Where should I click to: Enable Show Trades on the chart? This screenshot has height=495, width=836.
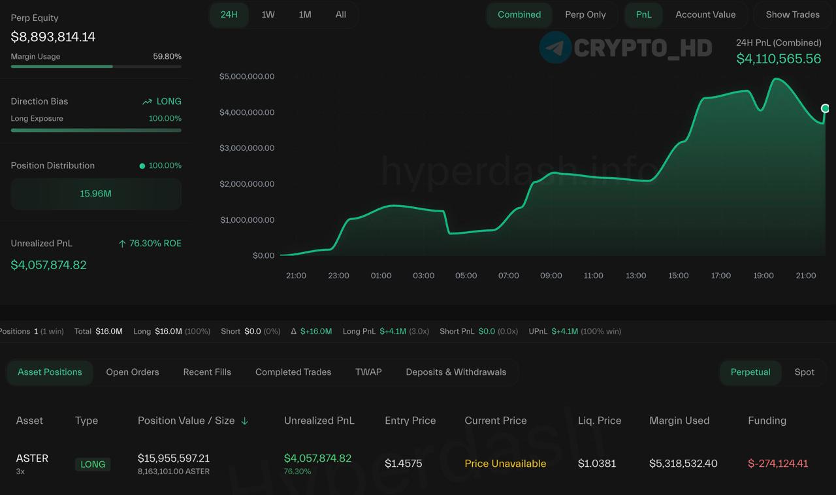[792, 14]
